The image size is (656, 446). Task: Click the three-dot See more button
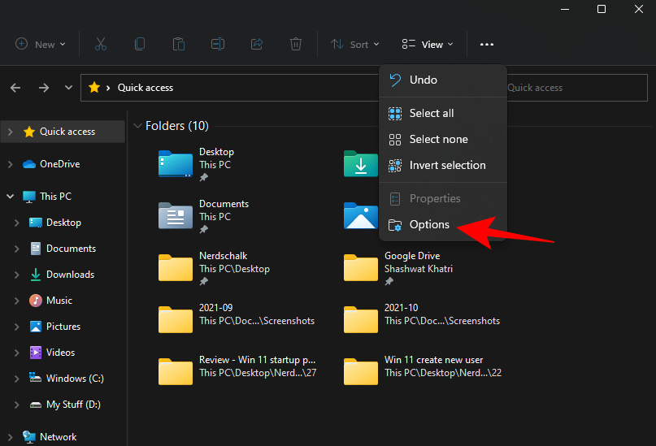click(487, 45)
